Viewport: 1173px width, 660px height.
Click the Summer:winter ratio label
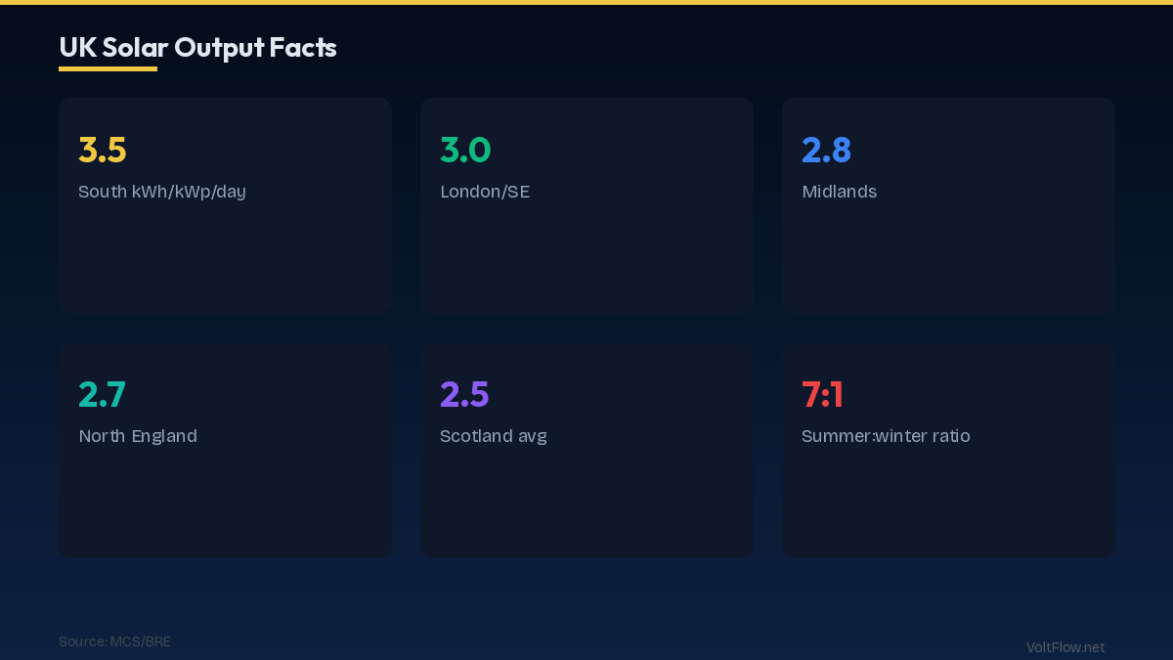886,436
